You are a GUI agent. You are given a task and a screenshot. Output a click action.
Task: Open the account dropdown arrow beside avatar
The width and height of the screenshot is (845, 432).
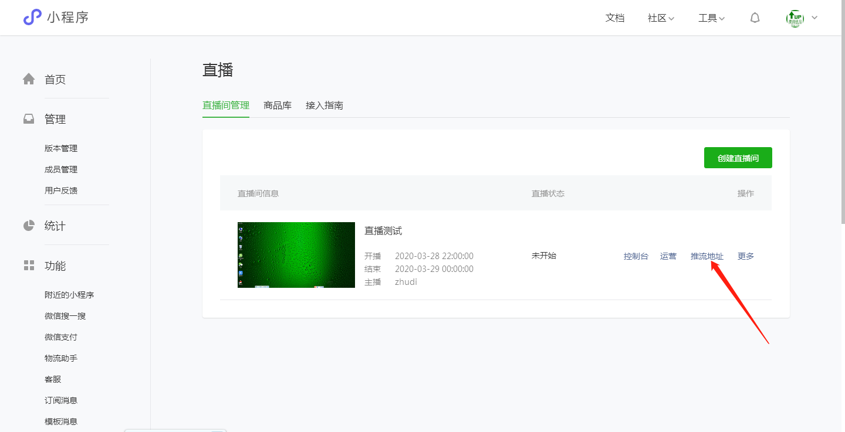(814, 18)
